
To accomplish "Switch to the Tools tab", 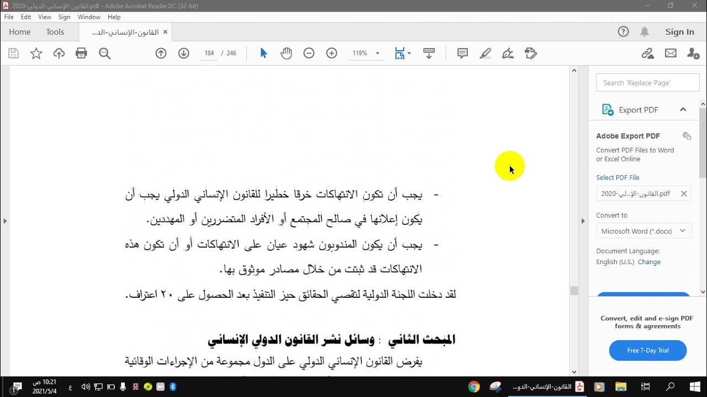I will [x=55, y=32].
